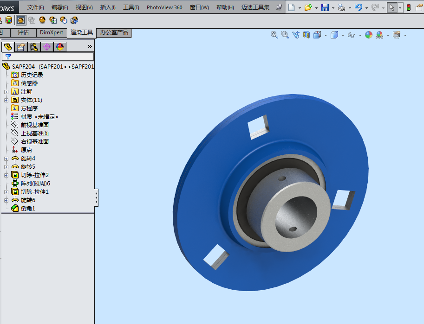The image size is (424, 324).
Task: Toggle the Integrated Preview render icon
Action: pyautogui.click(x=21, y=20)
